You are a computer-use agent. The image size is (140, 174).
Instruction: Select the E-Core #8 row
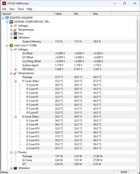(81, 121)
